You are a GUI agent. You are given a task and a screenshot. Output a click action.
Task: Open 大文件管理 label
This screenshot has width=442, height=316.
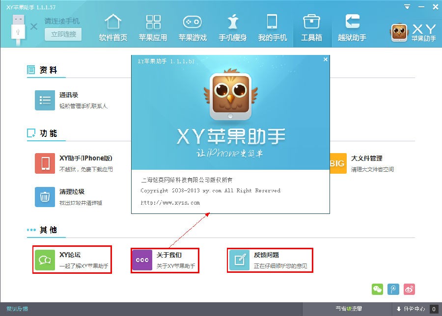click(x=366, y=158)
